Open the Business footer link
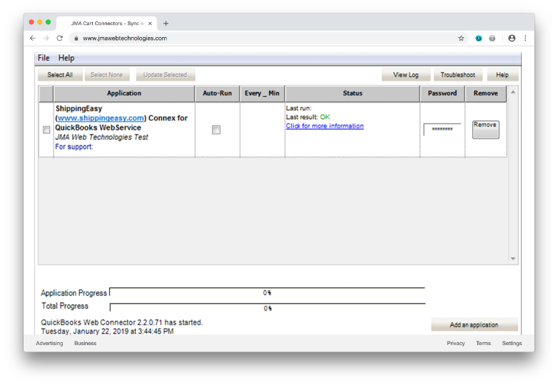This screenshot has height=385, width=558. 86,344
